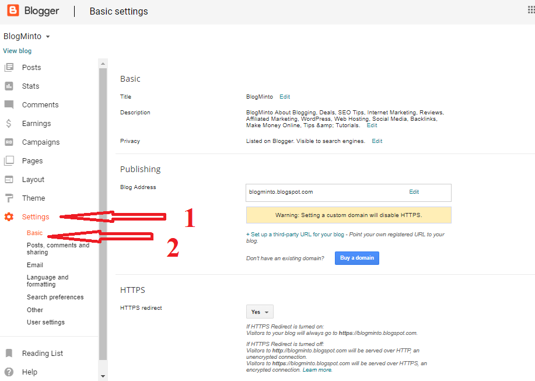
Task: Edit the blog Title
Action: (285, 96)
